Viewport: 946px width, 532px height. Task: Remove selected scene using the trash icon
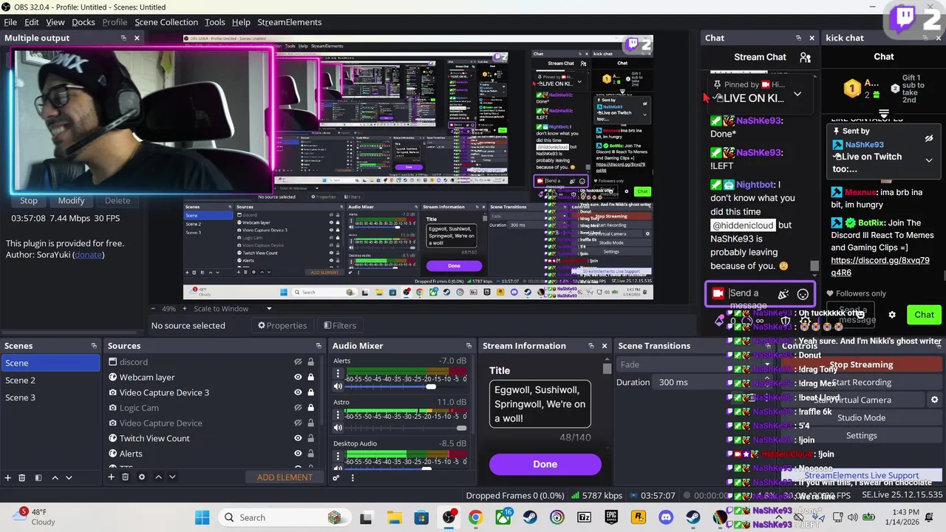pyautogui.click(x=22, y=477)
